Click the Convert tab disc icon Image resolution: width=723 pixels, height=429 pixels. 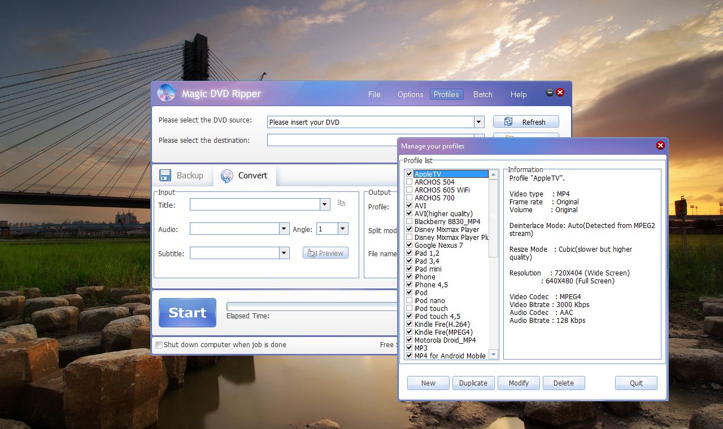[227, 176]
